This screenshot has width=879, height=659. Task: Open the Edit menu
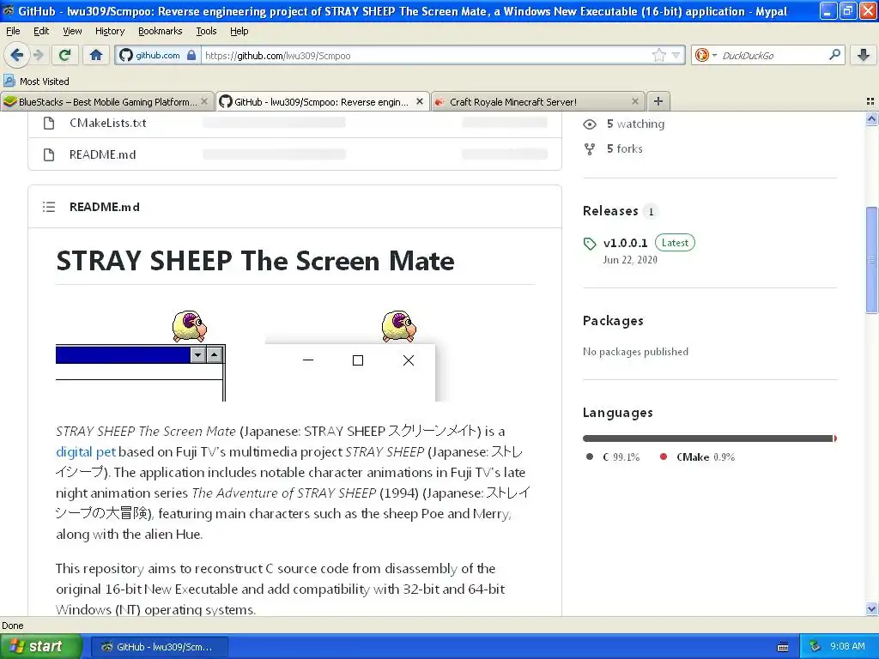[41, 31]
